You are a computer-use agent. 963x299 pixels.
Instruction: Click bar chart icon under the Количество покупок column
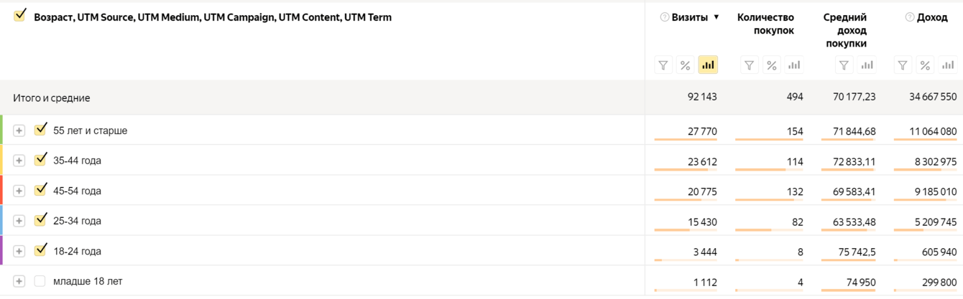point(794,65)
